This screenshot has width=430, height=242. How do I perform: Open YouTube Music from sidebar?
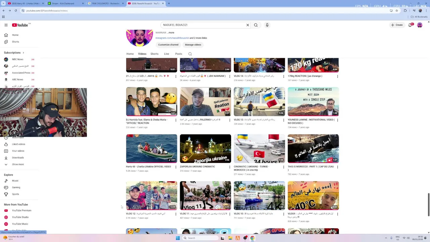[x=20, y=224]
